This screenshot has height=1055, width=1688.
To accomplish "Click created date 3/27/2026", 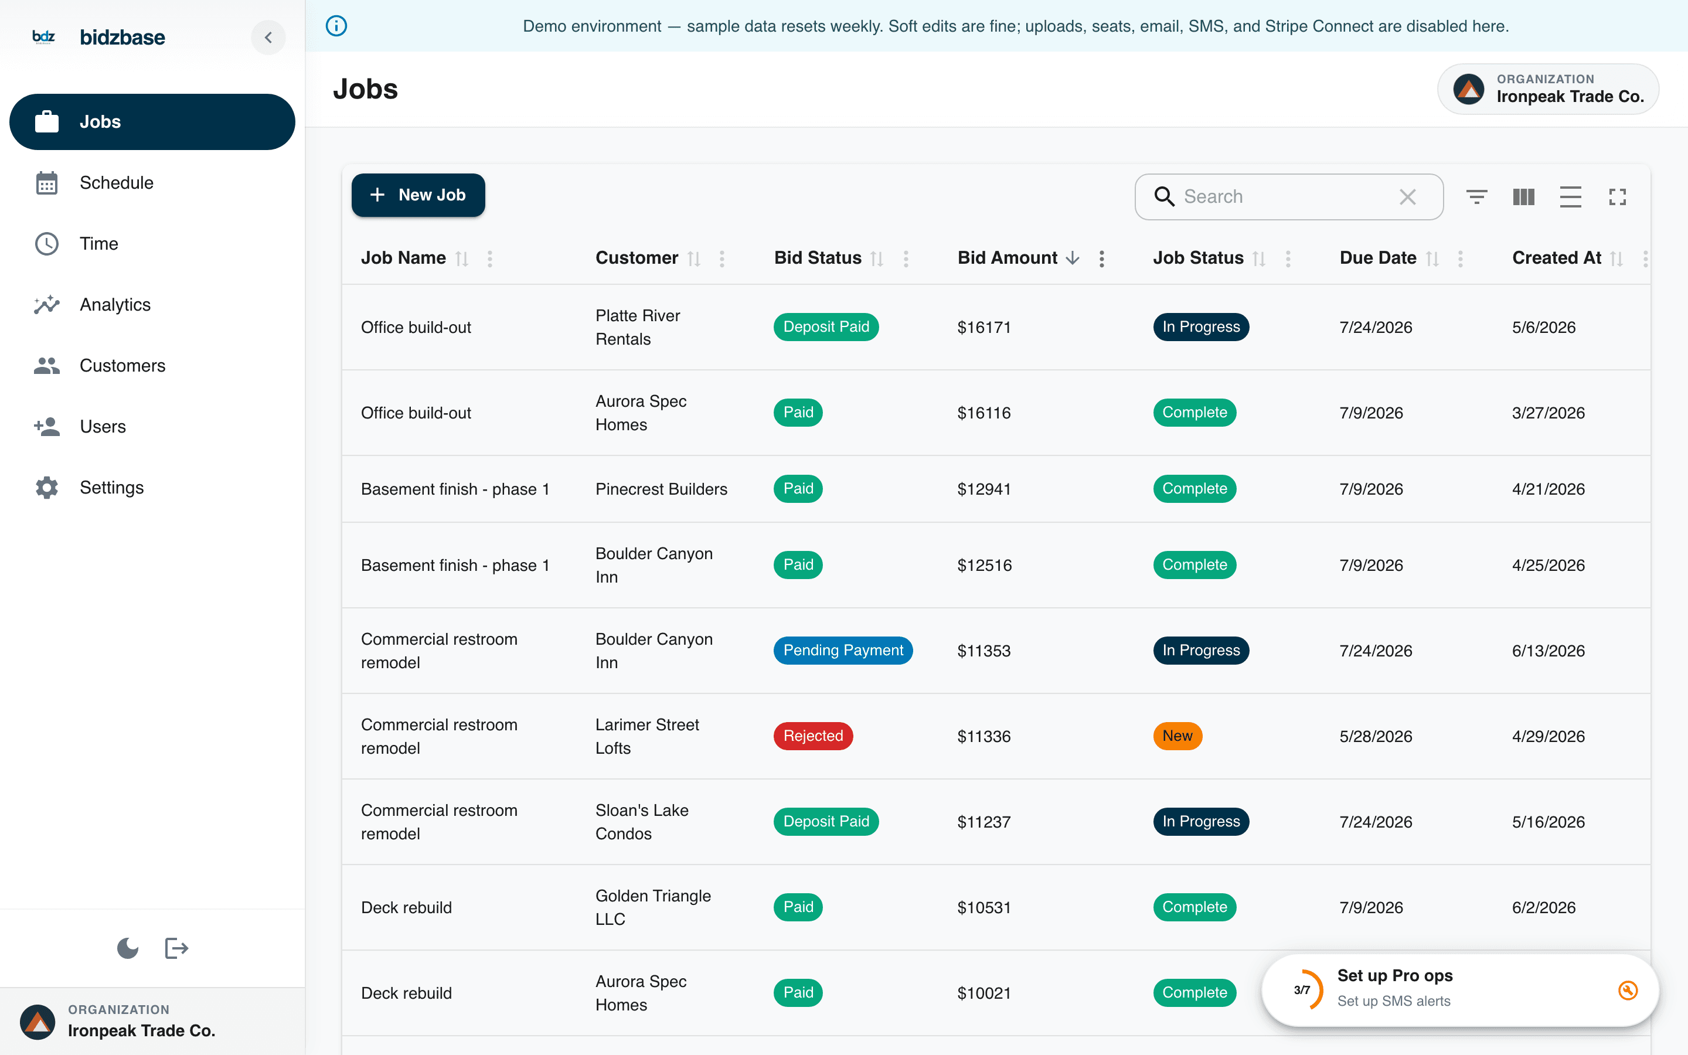I will pyautogui.click(x=1548, y=413).
